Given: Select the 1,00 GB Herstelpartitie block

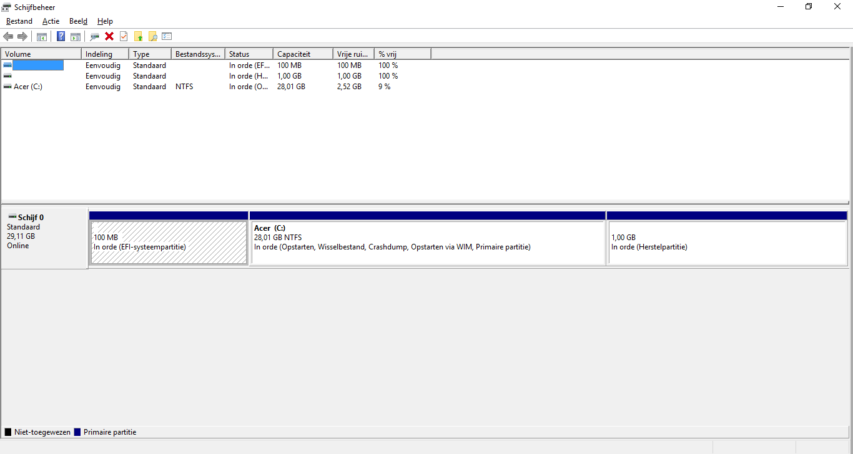Looking at the screenshot, I should pyautogui.click(x=727, y=243).
